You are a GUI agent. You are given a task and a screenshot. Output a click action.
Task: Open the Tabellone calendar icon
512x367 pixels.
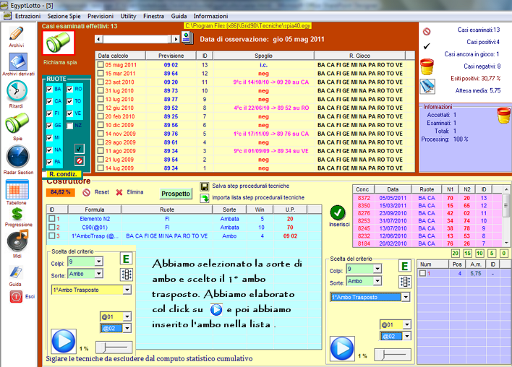(17, 189)
